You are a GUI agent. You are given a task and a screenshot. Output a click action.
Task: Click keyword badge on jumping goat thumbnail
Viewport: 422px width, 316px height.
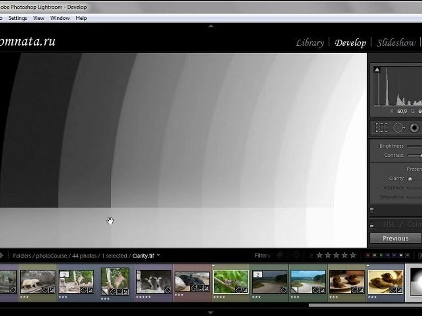tap(113, 291)
